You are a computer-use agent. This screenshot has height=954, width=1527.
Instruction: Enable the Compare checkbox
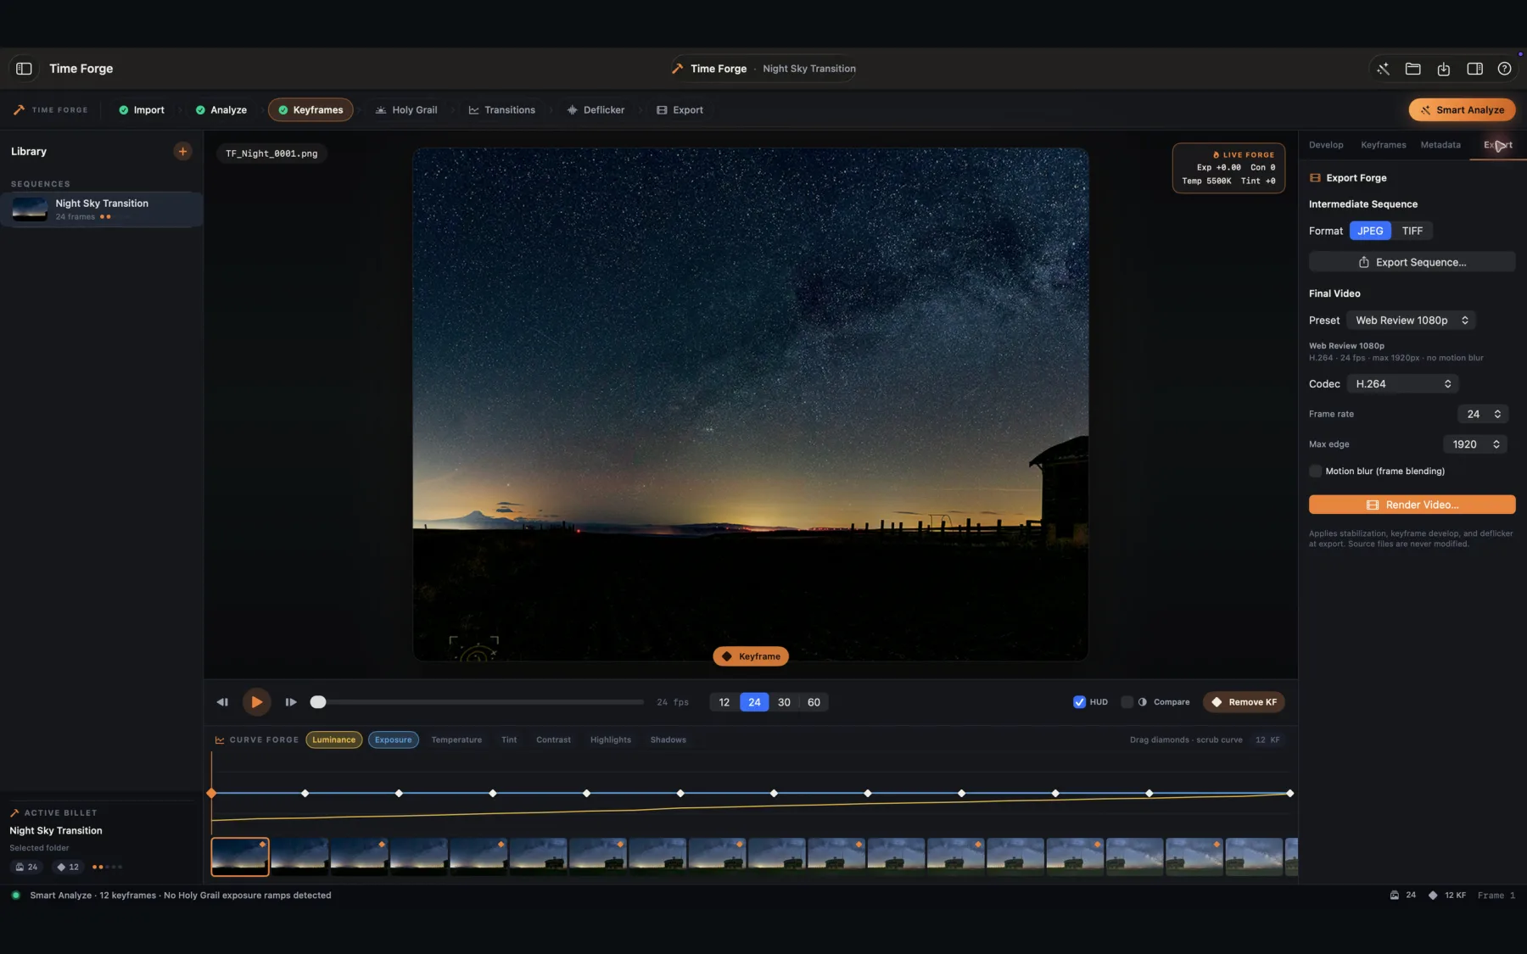point(1127,702)
